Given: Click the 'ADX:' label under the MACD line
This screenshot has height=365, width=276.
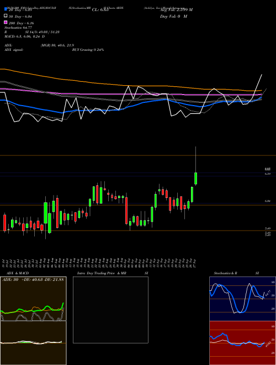Looking at the screenshot, I should pyautogui.click(x=8, y=45).
